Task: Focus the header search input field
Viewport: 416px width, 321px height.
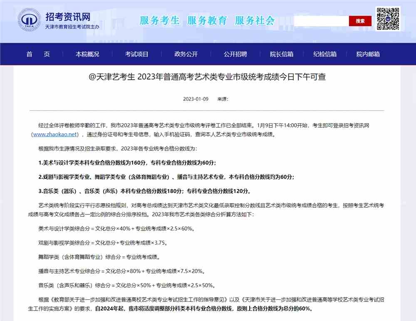Action: click(321, 21)
